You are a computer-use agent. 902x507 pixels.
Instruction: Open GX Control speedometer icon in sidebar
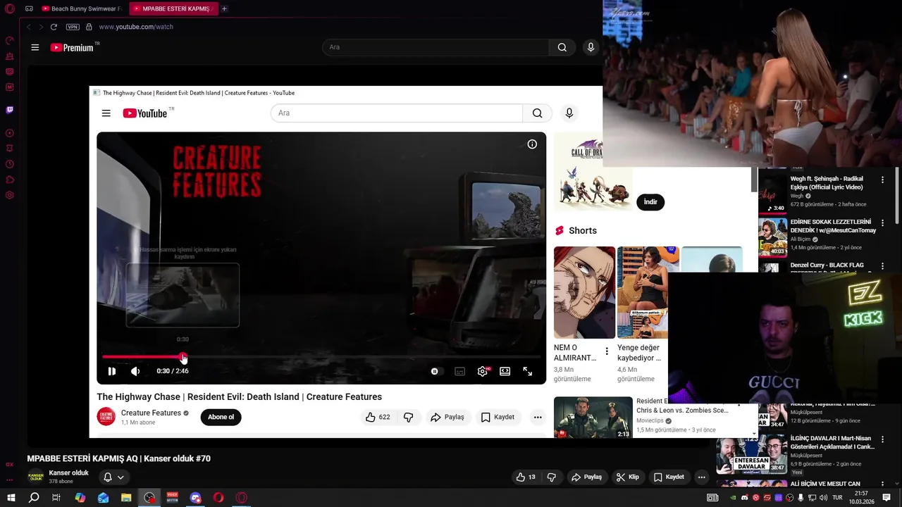pyautogui.click(x=10, y=40)
